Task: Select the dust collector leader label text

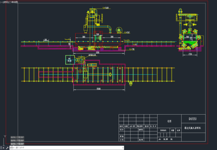Action: click(x=92, y=55)
